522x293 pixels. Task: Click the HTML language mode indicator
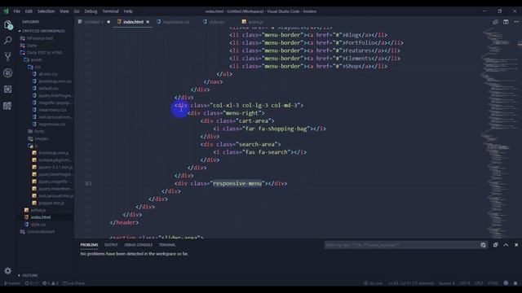[x=493, y=283]
